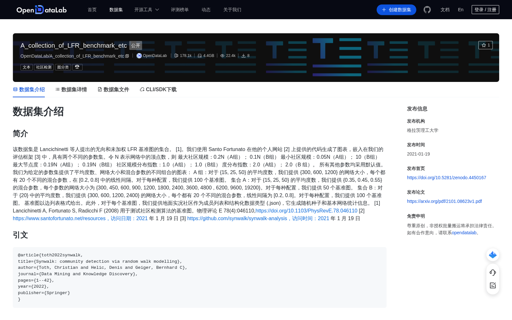Image resolution: width=512 pixels, height=320 pixels.
Task: Open 关于我们 navigation item
Action: (232, 10)
